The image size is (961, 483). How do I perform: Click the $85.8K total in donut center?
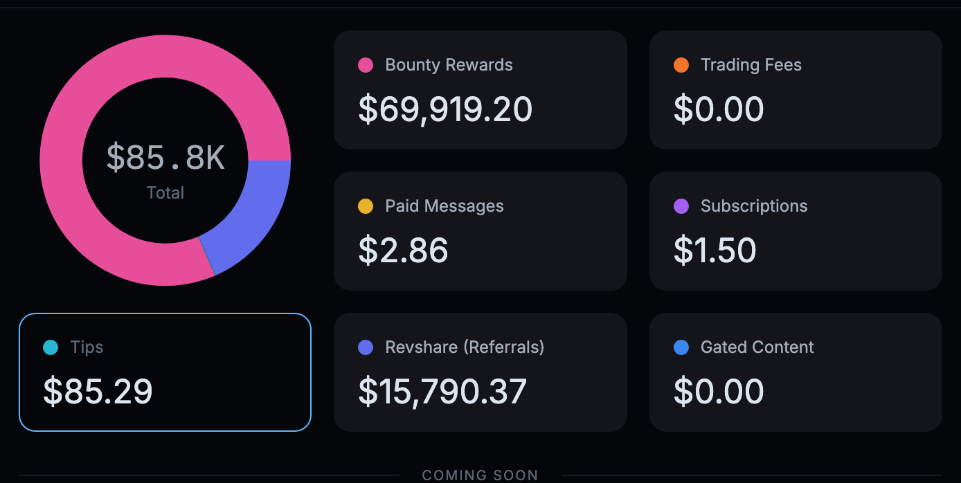[x=165, y=157]
